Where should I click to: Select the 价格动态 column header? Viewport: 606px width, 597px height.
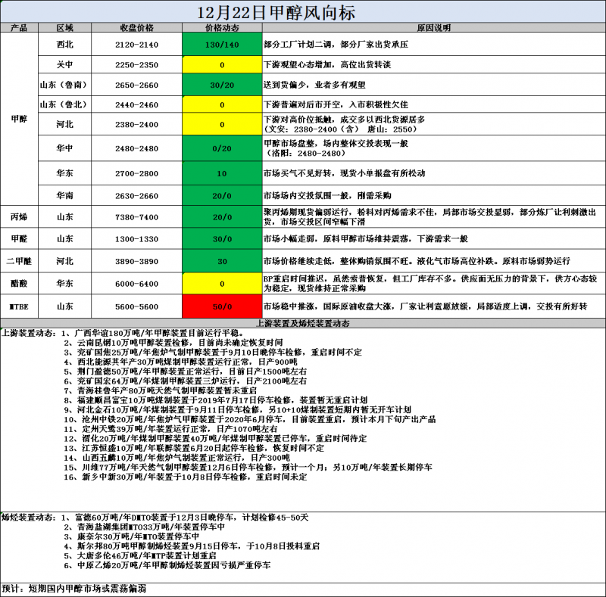pos(222,27)
